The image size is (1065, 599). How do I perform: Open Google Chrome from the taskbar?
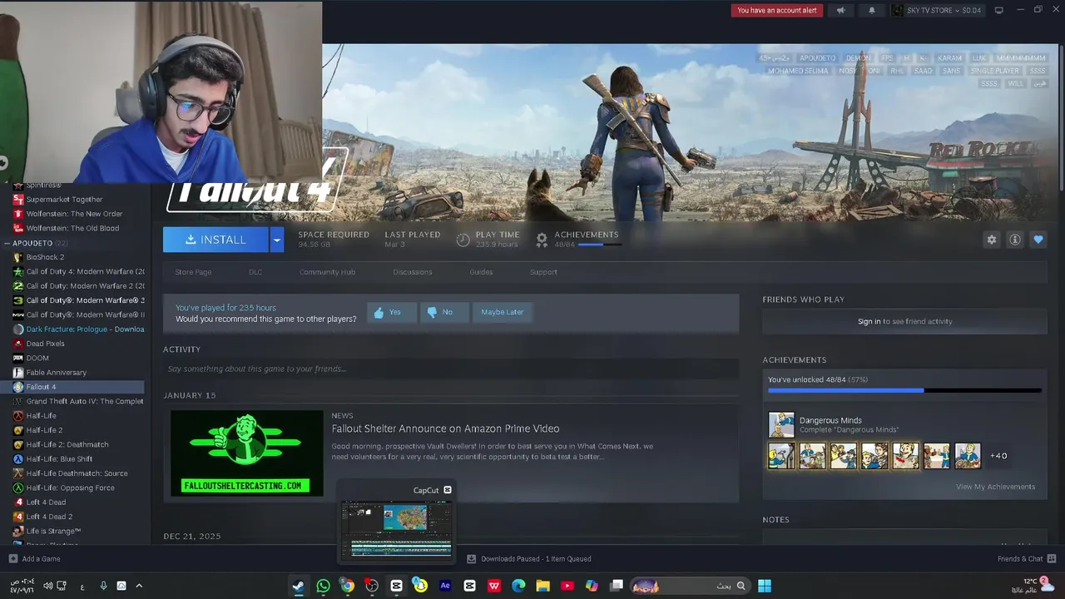pos(347,586)
